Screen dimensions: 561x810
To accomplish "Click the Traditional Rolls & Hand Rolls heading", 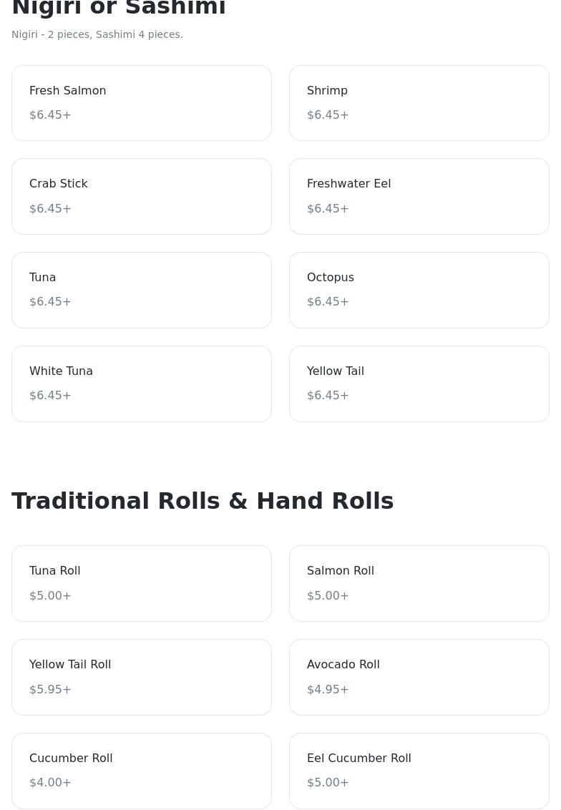I will pos(203,501).
